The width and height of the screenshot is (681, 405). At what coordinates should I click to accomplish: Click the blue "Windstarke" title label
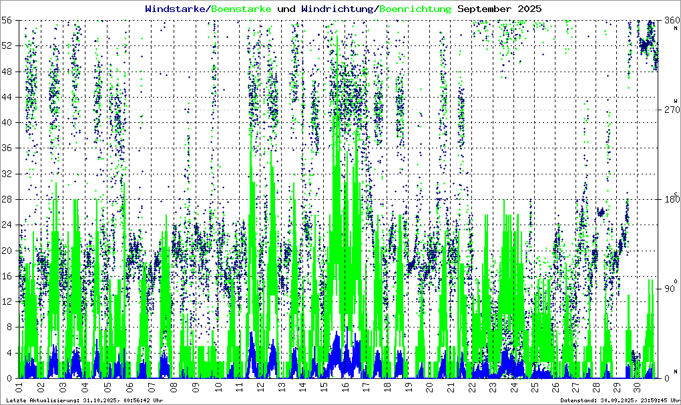pyautogui.click(x=176, y=9)
